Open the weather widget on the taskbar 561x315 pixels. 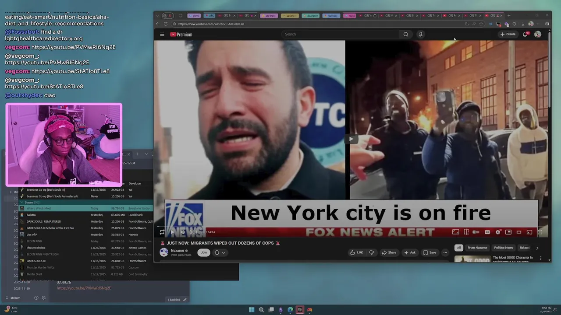[11, 309]
